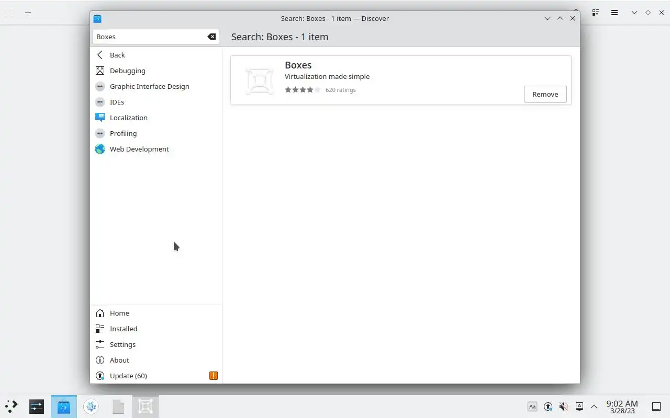Image resolution: width=670 pixels, height=418 pixels.
Task: Open the application launcher in taskbar
Action: (x=12, y=407)
